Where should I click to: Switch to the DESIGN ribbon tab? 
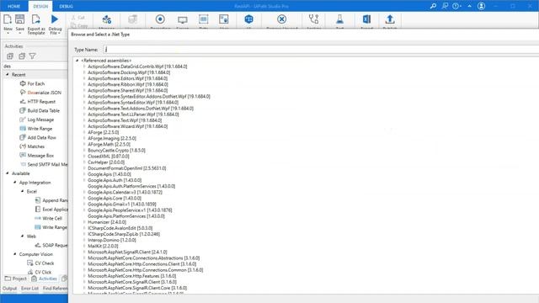click(40, 6)
